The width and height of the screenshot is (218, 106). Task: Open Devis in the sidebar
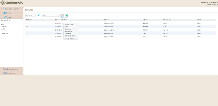[x=2, y=24]
